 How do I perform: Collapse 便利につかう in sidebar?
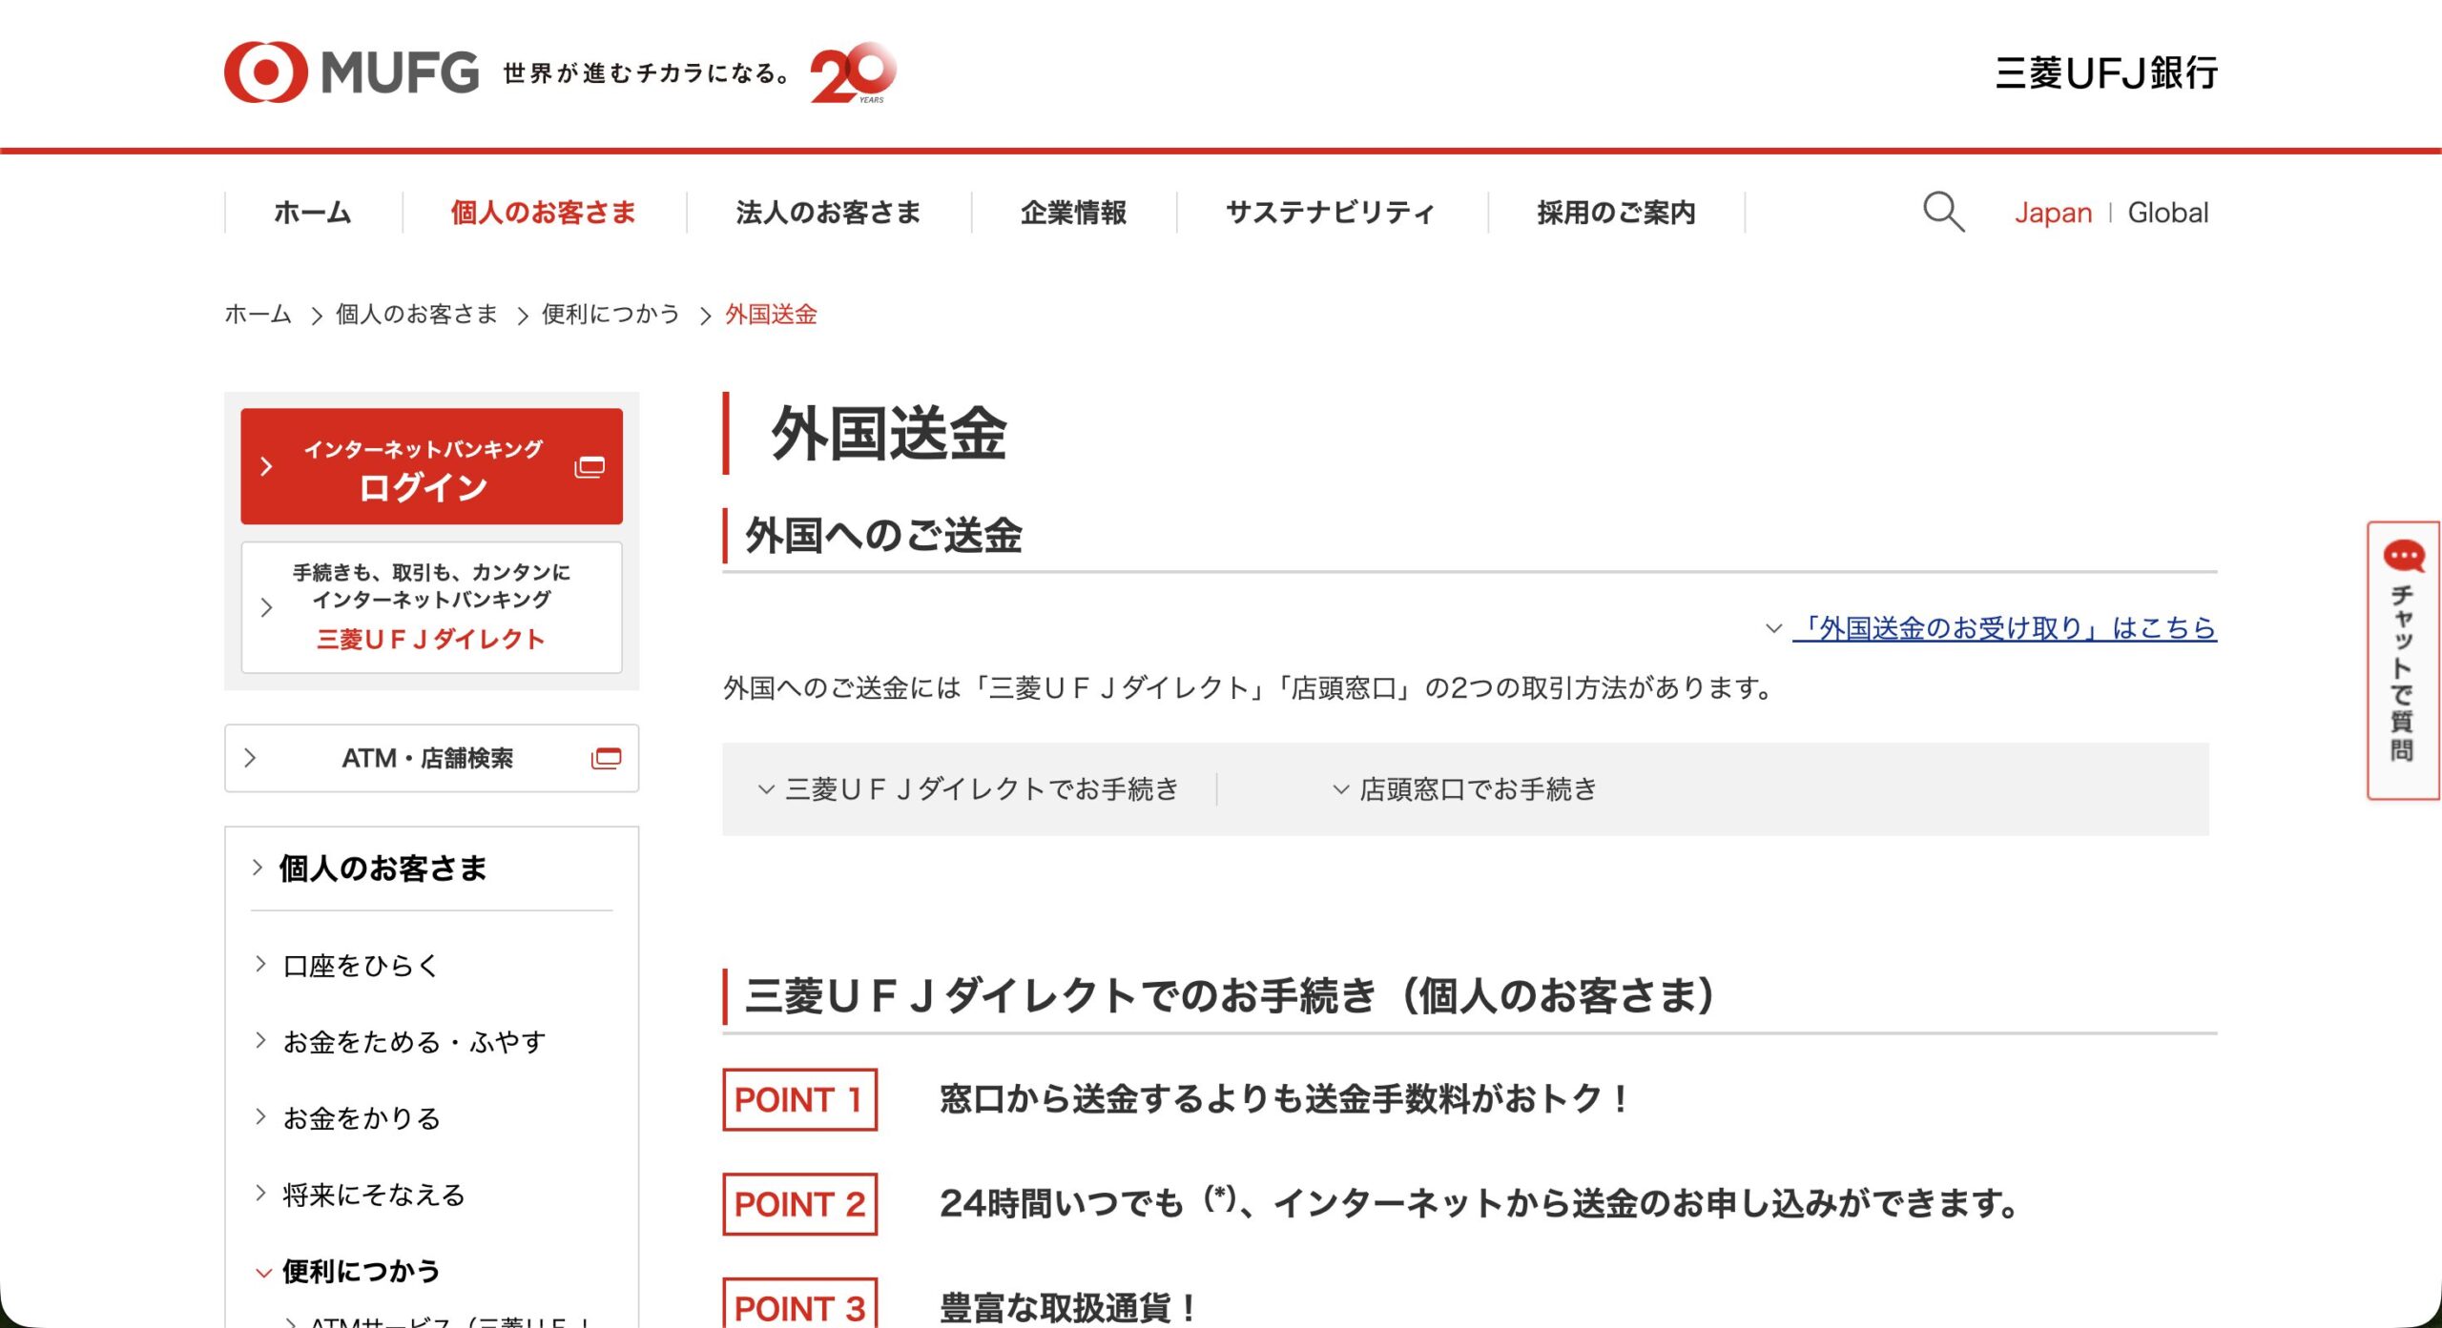(x=361, y=1271)
